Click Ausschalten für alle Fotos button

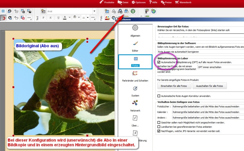pyautogui.click(x=210, y=86)
